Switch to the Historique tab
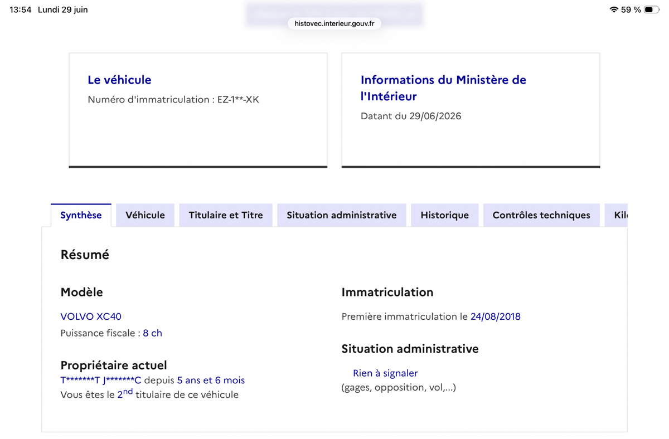The width and height of the screenshot is (669, 439). tap(445, 215)
